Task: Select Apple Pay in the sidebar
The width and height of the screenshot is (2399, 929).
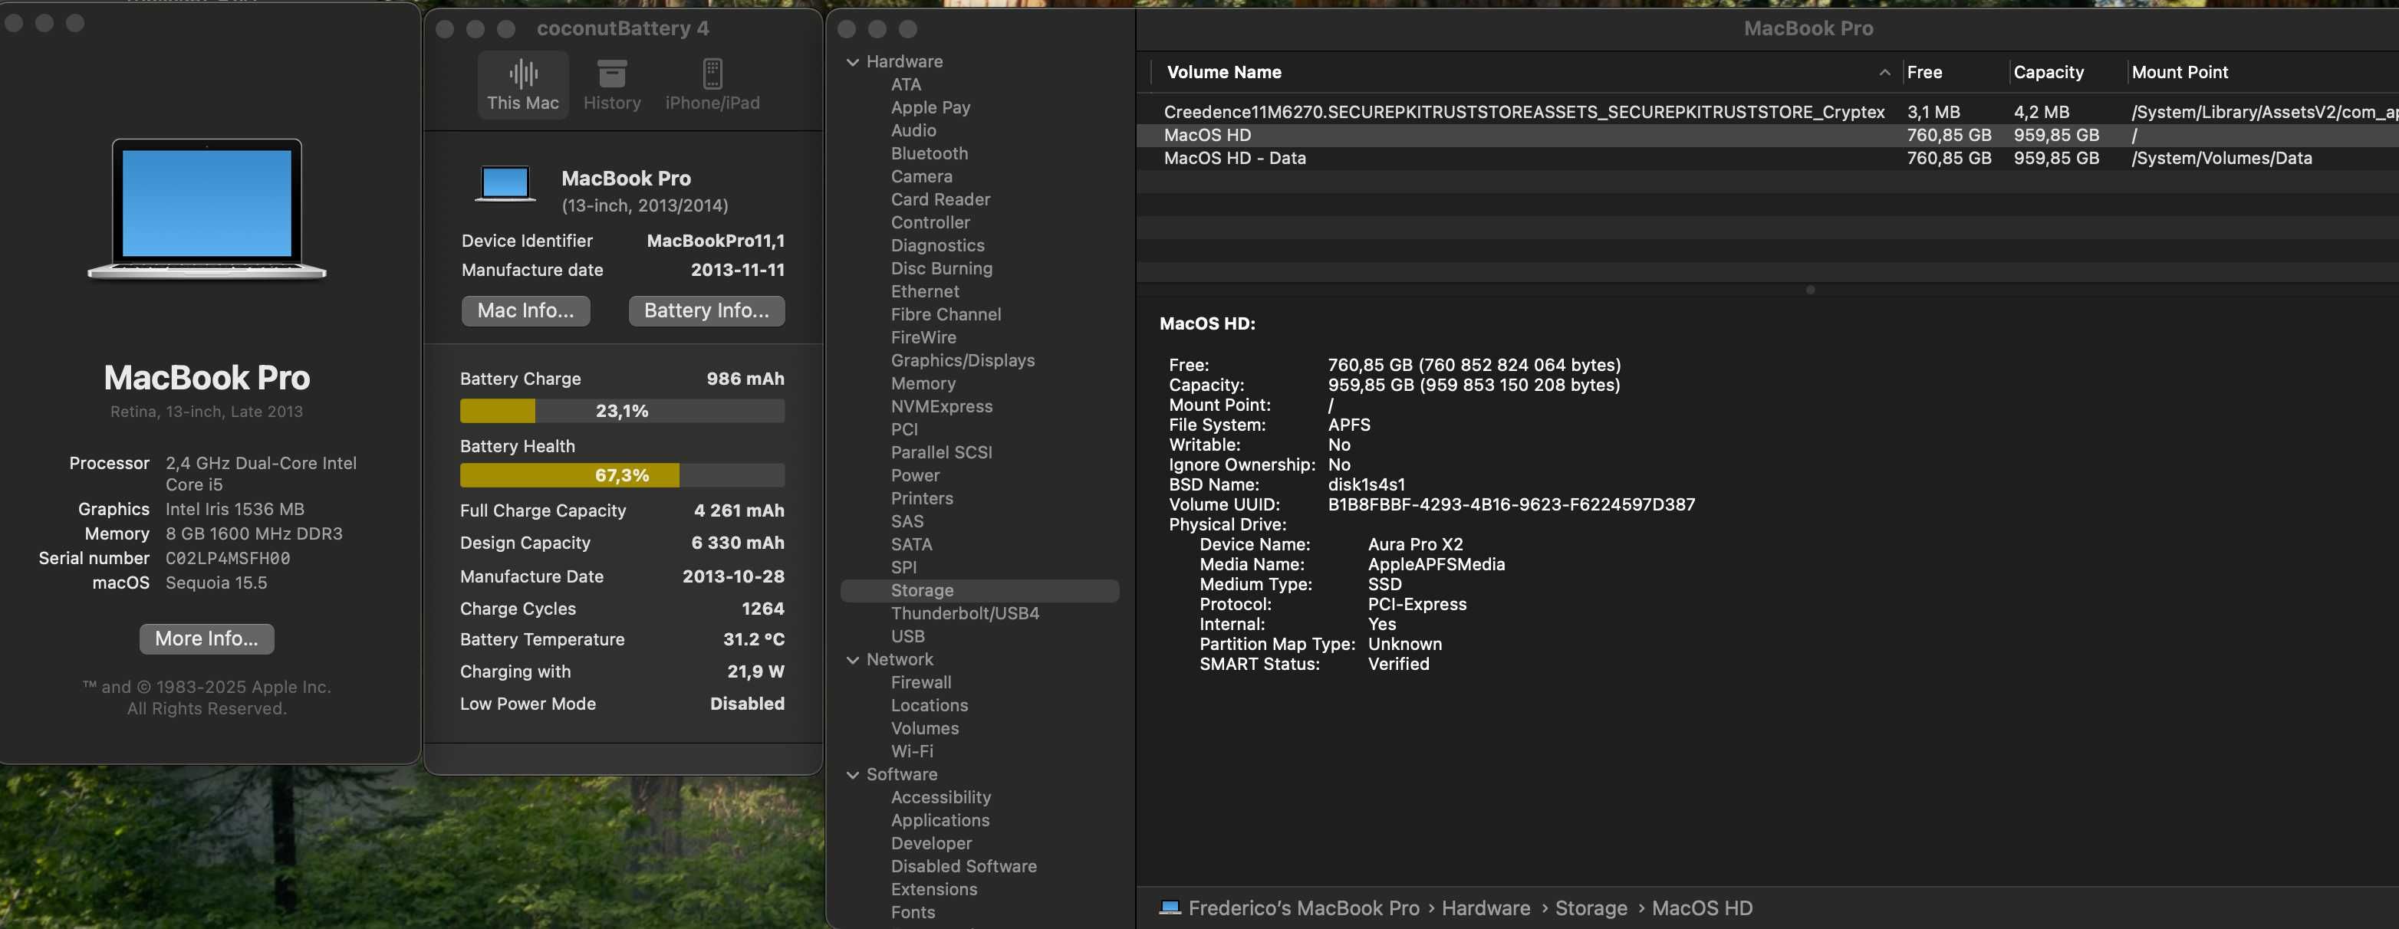Action: click(930, 108)
